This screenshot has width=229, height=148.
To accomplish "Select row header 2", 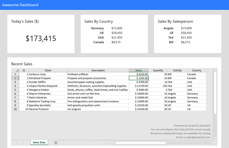I will (15, 78).
